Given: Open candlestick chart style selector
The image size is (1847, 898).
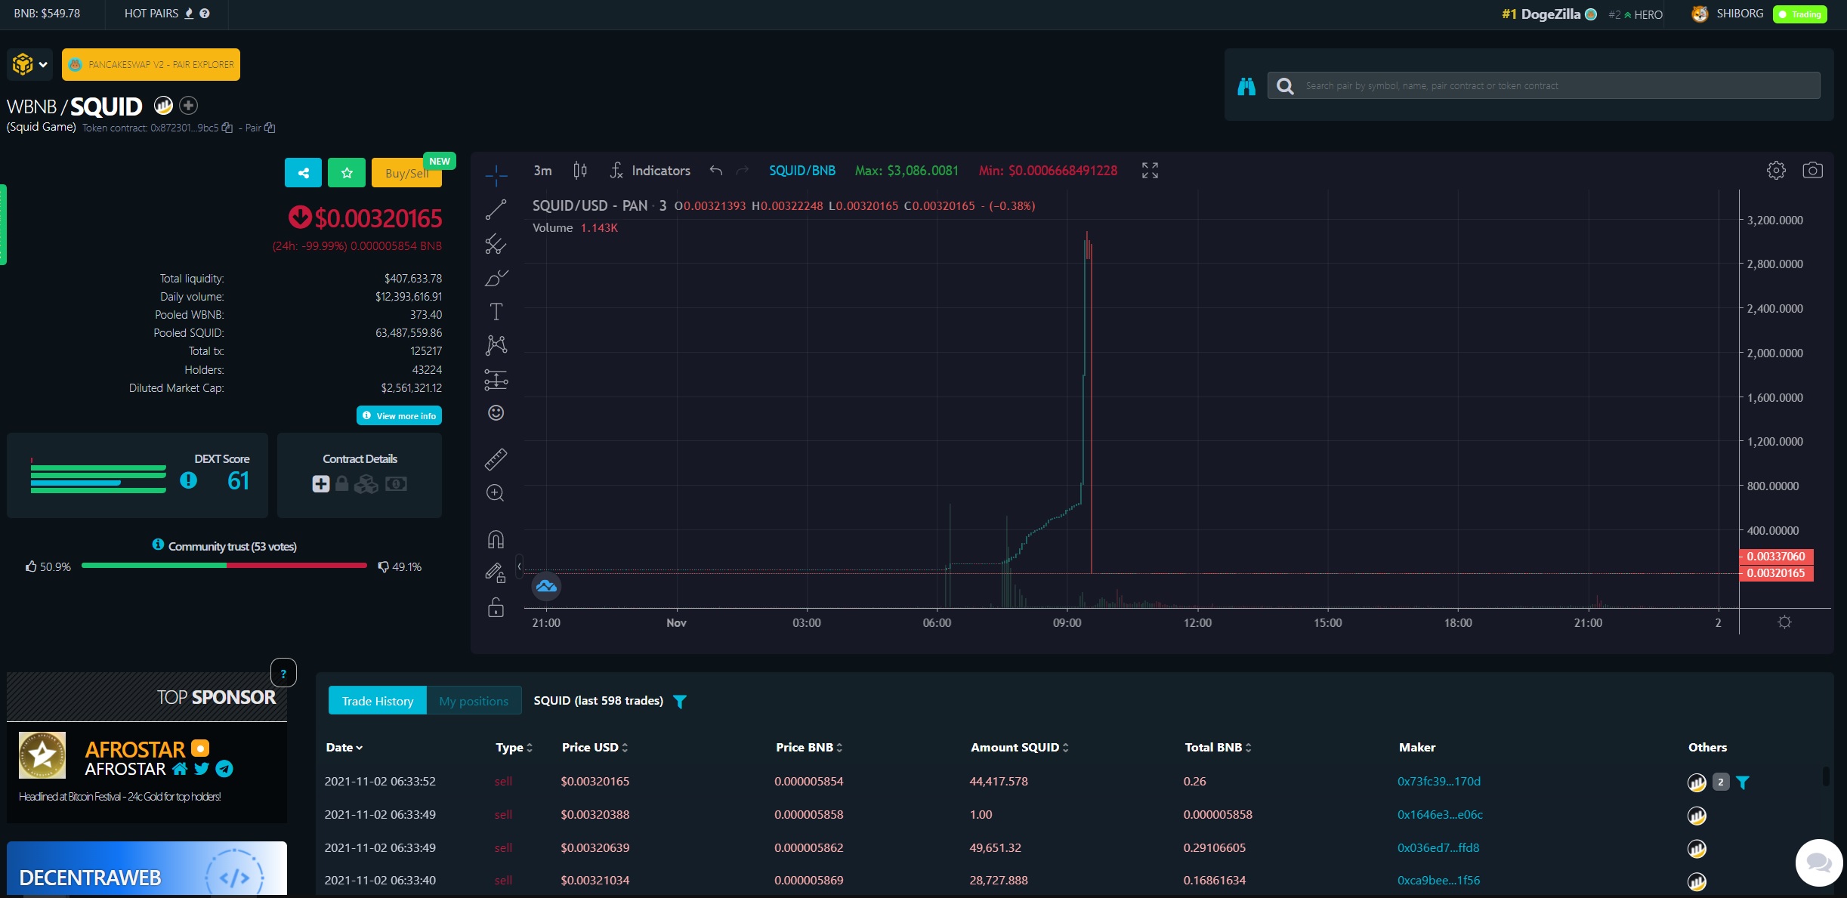Looking at the screenshot, I should [580, 171].
